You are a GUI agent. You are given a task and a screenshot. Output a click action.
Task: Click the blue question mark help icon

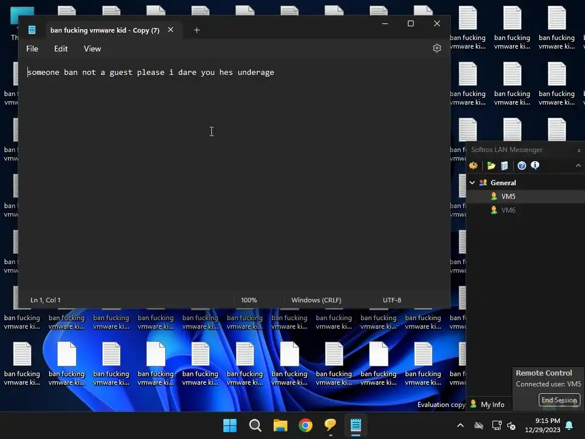tap(522, 166)
